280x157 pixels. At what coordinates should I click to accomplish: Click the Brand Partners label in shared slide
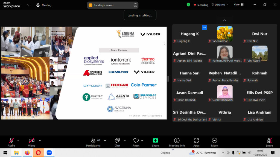(x=119, y=50)
